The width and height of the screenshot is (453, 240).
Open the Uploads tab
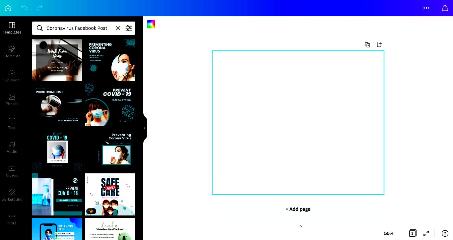click(x=12, y=76)
